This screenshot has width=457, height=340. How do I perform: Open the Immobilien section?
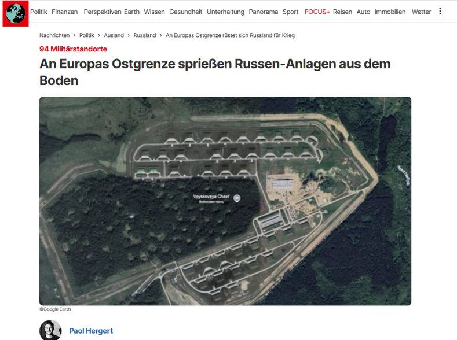coord(390,12)
